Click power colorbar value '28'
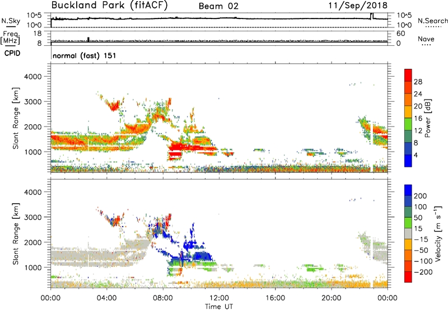The image size is (448, 310). 418,82
